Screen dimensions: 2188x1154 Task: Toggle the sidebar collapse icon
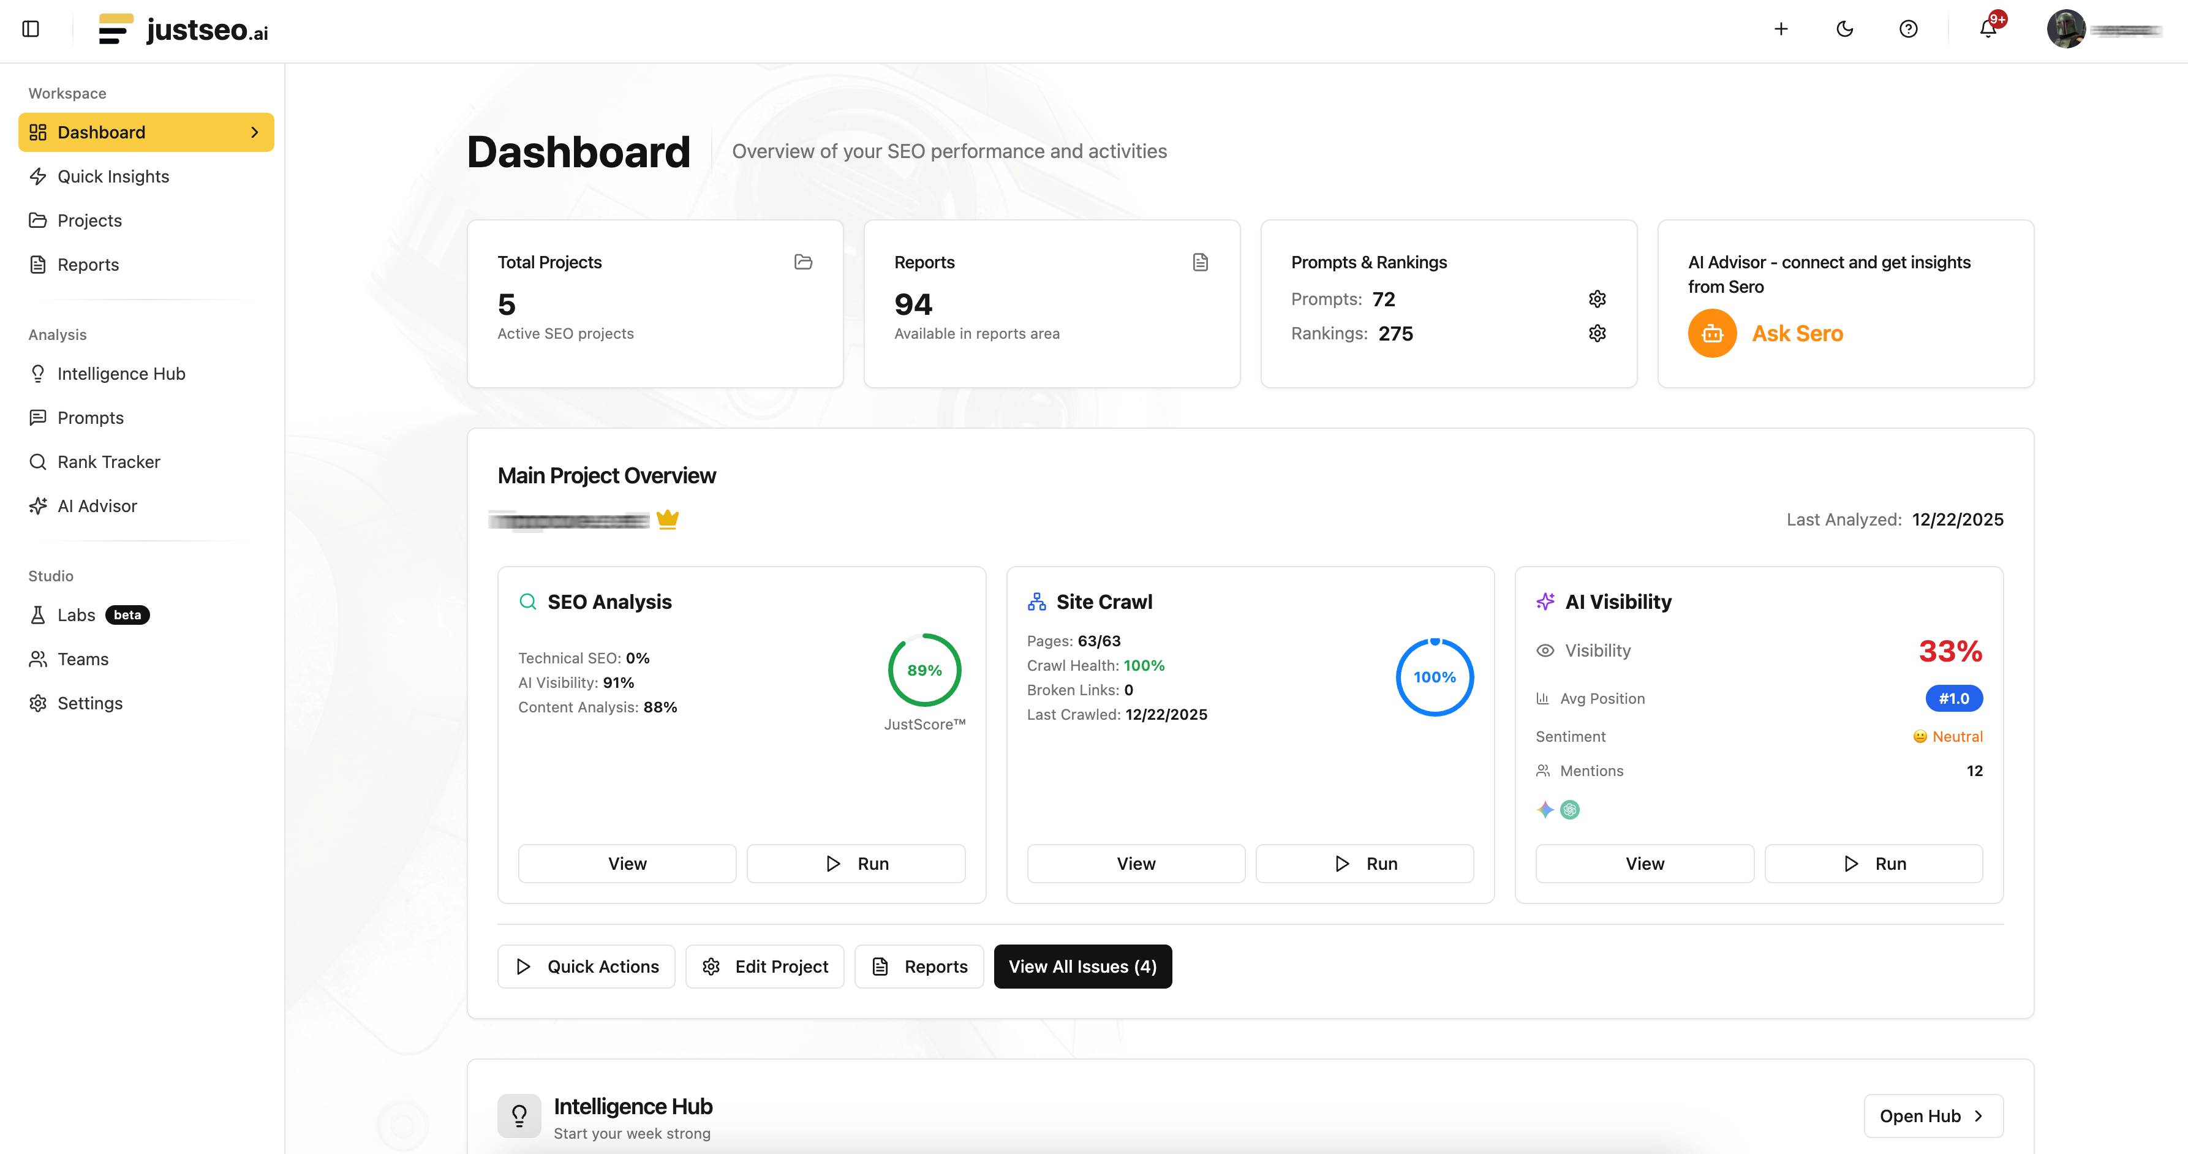coord(31,29)
